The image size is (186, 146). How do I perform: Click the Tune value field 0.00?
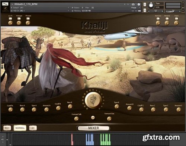[159, 7]
